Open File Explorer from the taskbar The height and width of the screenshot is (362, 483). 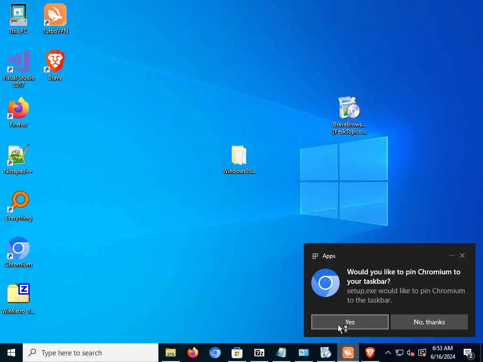[x=170, y=353]
